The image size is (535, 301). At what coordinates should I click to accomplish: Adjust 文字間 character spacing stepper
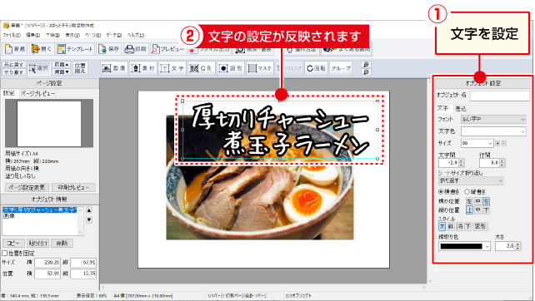tap(462, 163)
